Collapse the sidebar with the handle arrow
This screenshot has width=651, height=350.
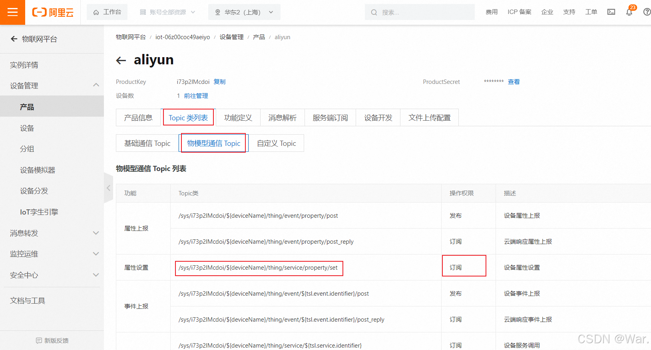(108, 188)
